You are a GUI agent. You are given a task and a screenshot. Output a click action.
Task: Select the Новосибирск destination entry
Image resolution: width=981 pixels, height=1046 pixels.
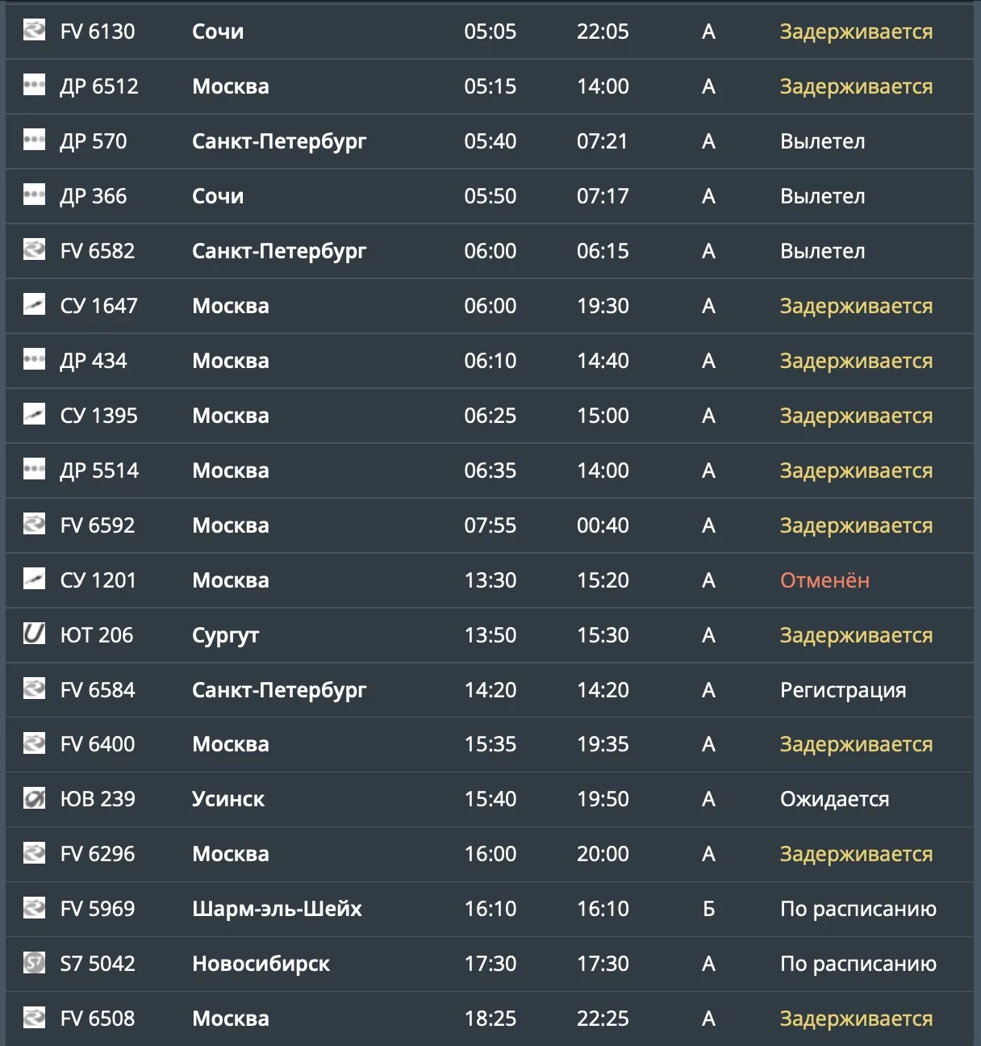(261, 964)
